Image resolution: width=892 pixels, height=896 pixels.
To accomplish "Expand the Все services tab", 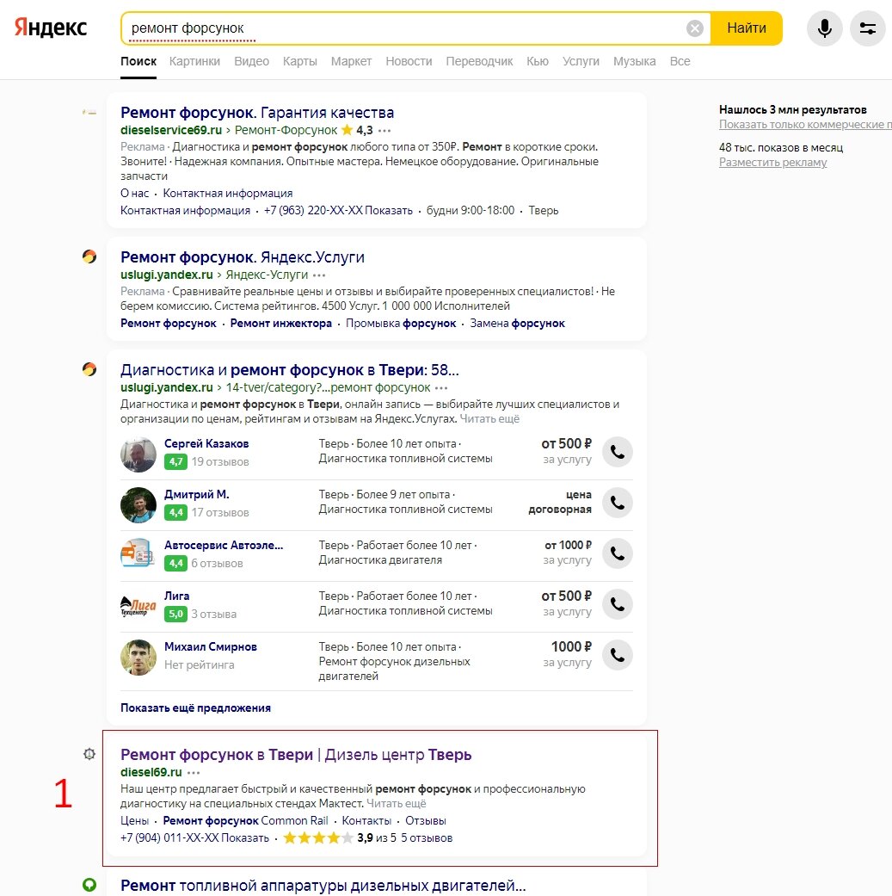I will point(680,61).
